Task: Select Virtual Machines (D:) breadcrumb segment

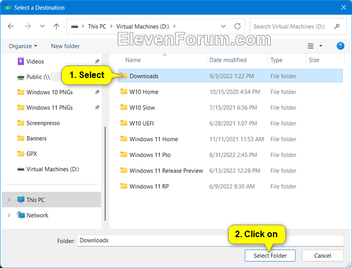Action: click(142, 27)
